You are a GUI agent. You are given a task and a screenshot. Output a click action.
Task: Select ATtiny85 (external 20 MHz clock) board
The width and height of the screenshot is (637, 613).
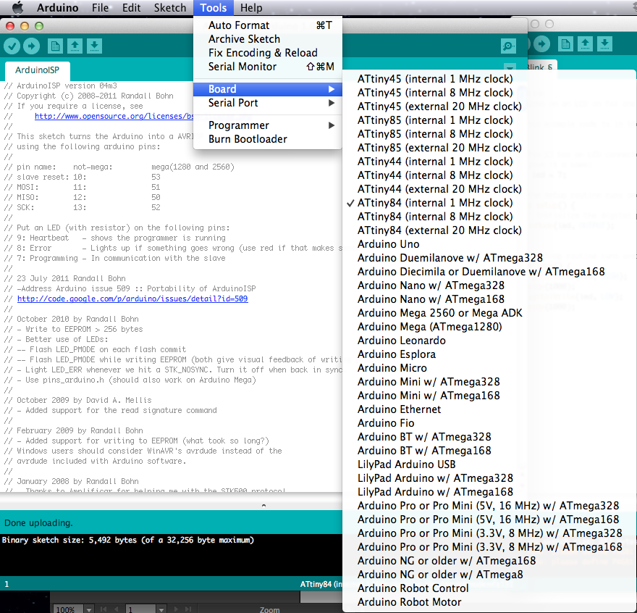pos(489,148)
